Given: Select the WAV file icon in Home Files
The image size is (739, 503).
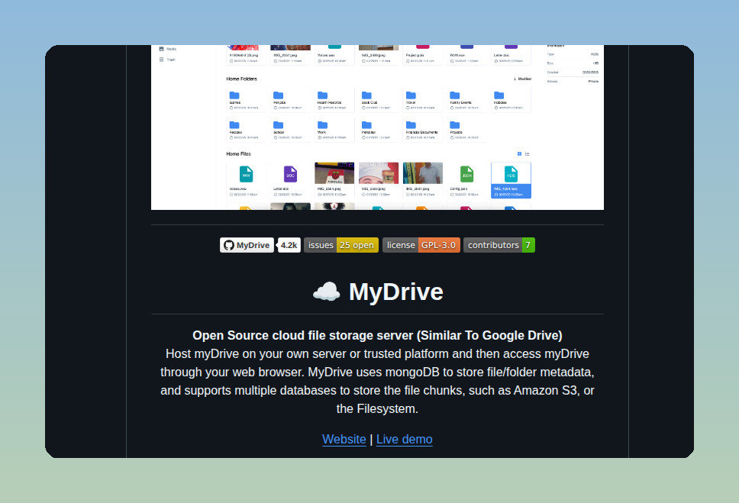Looking at the screenshot, I should click(x=246, y=175).
